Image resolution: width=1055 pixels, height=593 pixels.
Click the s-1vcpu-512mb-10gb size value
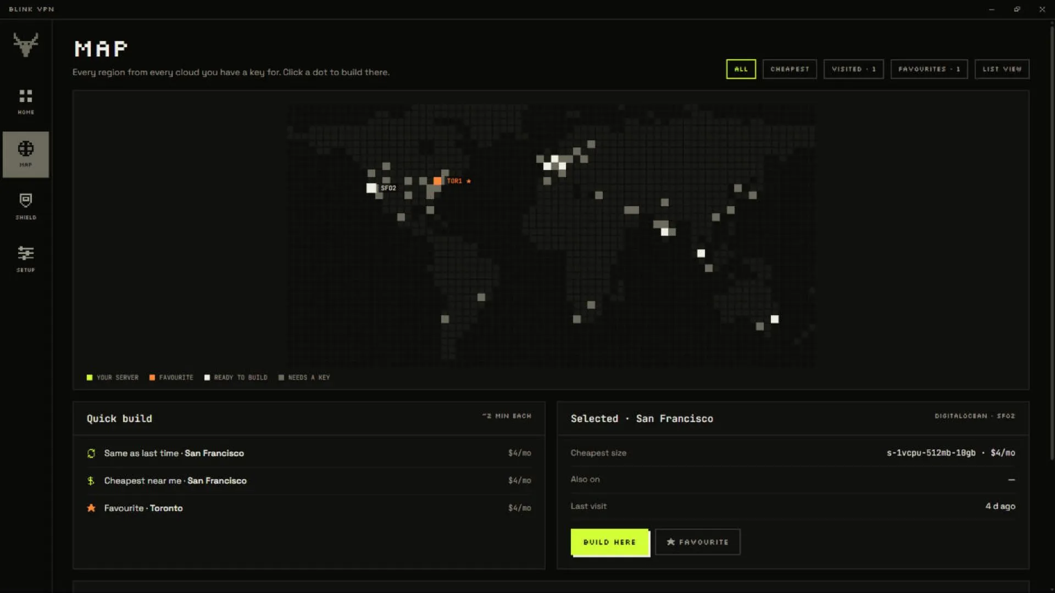[931, 453]
